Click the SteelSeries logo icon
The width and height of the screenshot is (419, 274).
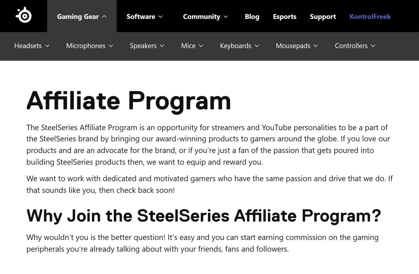23,16
